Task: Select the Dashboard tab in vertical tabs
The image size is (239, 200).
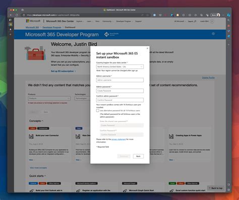Action: point(11,24)
